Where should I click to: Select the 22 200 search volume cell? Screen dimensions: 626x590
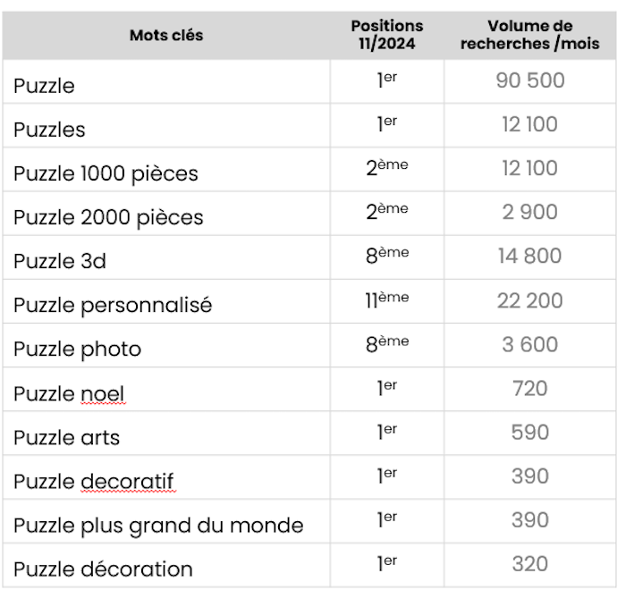pos(530,300)
